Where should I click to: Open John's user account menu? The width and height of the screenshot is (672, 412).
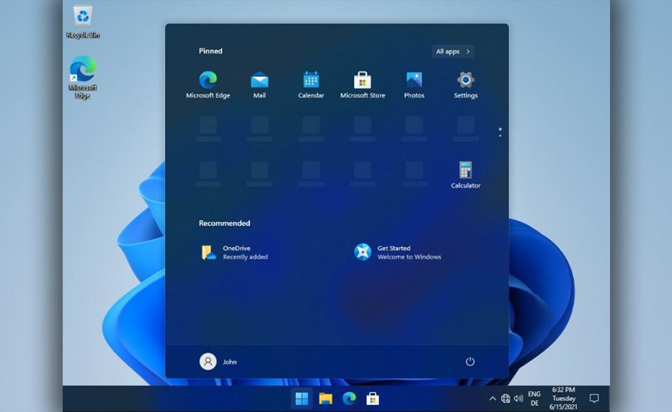click(x=218, y=361)
